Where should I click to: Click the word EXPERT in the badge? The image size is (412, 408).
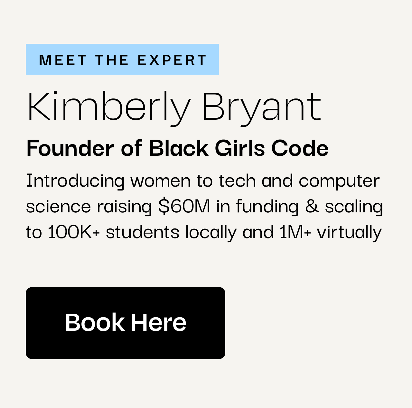point(172,60)
